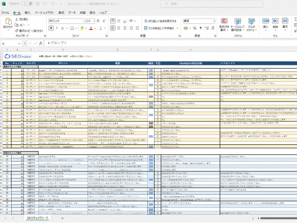This screenshot has width=297, height=223.
Task: Click the top-align icon in alignment group
Action: click(x=113, y=21)
